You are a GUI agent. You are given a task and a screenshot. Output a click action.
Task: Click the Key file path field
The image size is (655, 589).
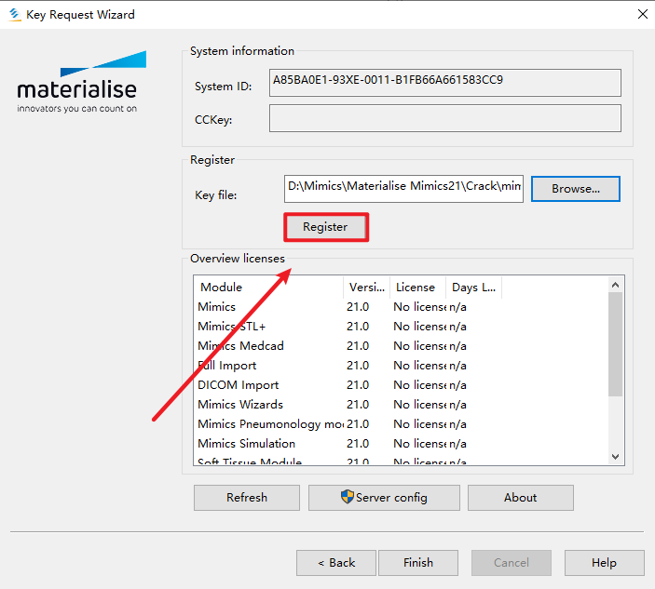(404, 186)
